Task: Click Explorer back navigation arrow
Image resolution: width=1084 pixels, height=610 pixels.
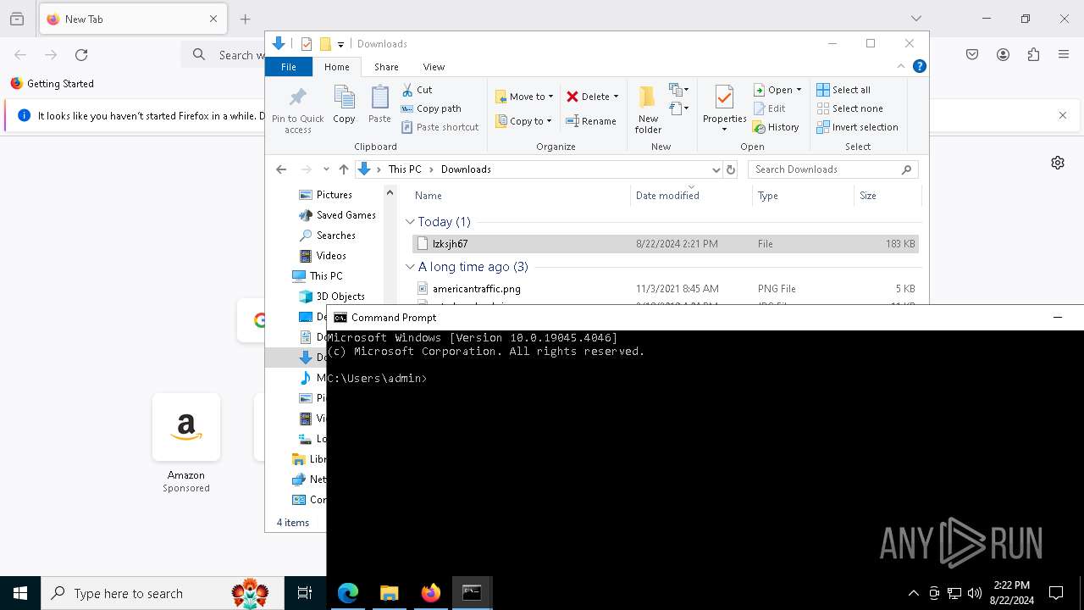Action: pos(281,169)
